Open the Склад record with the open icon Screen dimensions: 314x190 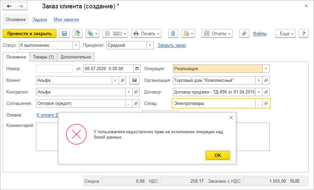[x=266, y=104]
